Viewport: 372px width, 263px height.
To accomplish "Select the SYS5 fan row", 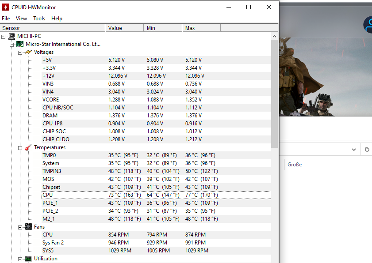I will [156, 251].
